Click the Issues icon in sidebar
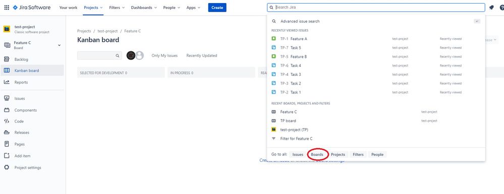This screenshot has width=504, height=194. point(7,99)
